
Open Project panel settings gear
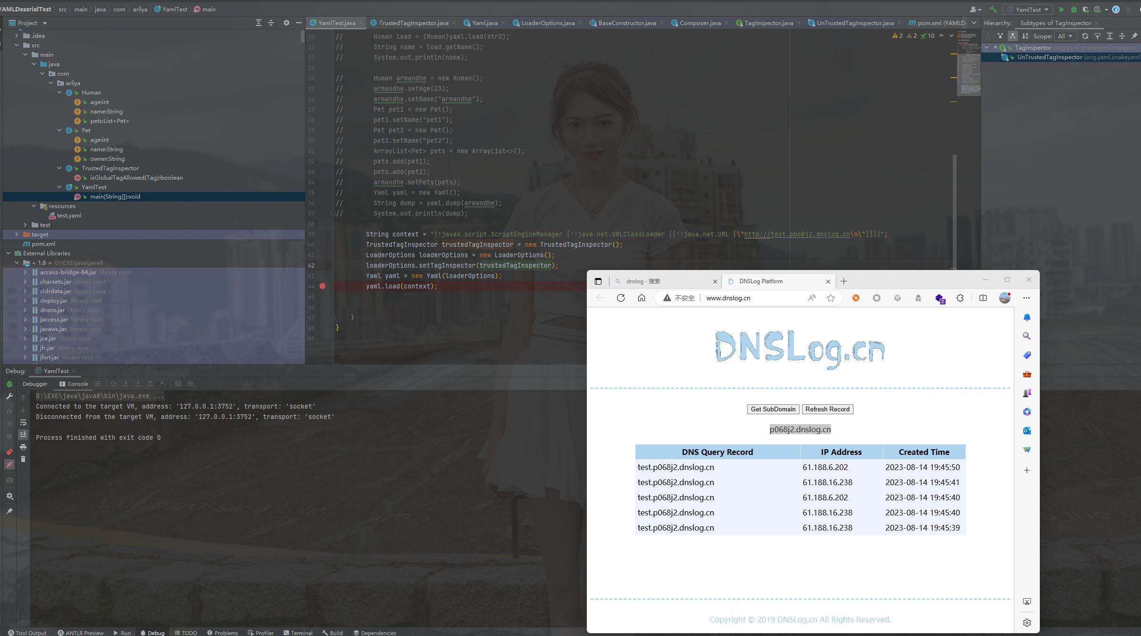tap(286, 23)
